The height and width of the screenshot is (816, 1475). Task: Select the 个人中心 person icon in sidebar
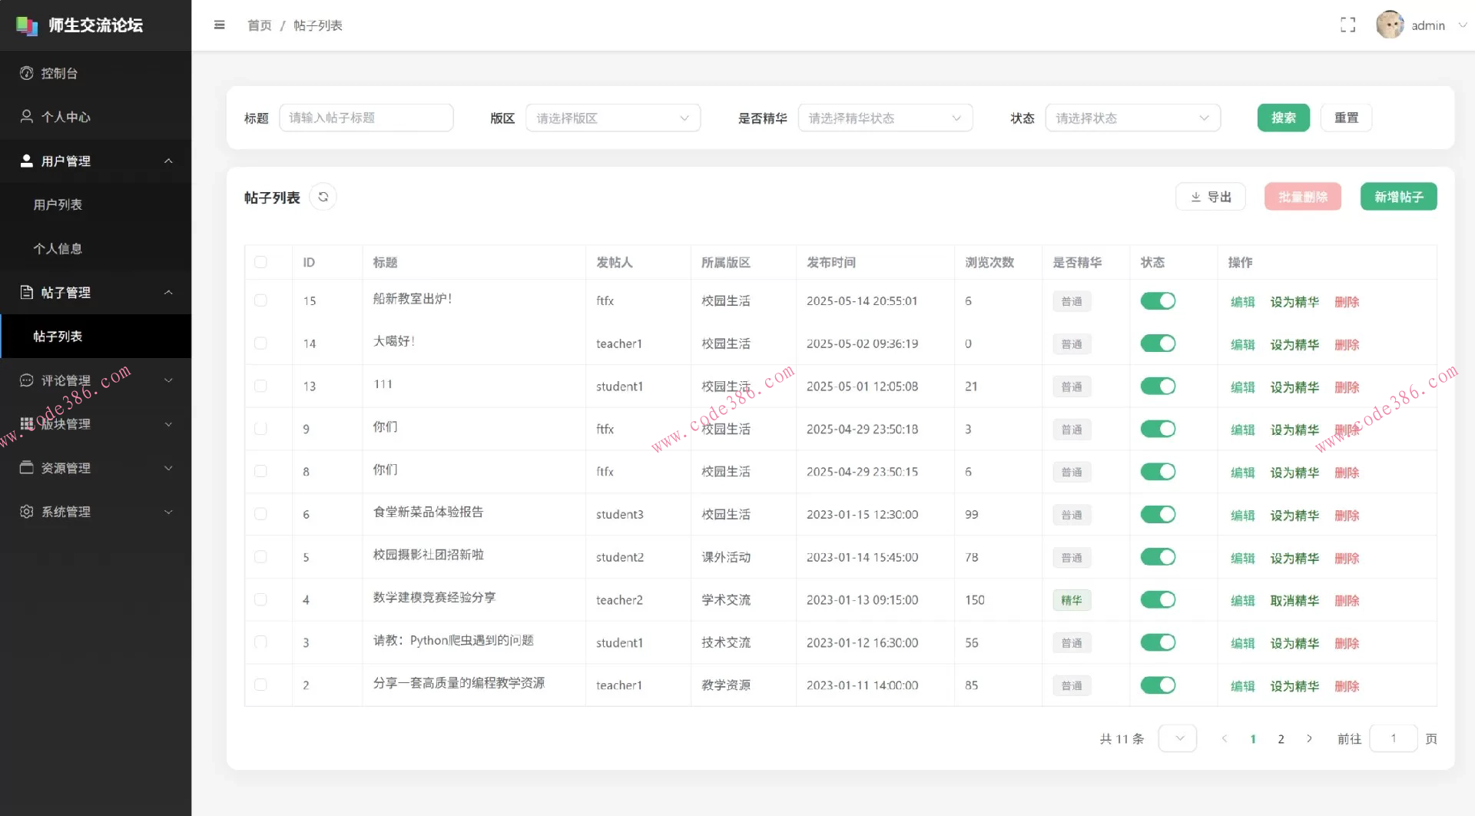[25, 117]
